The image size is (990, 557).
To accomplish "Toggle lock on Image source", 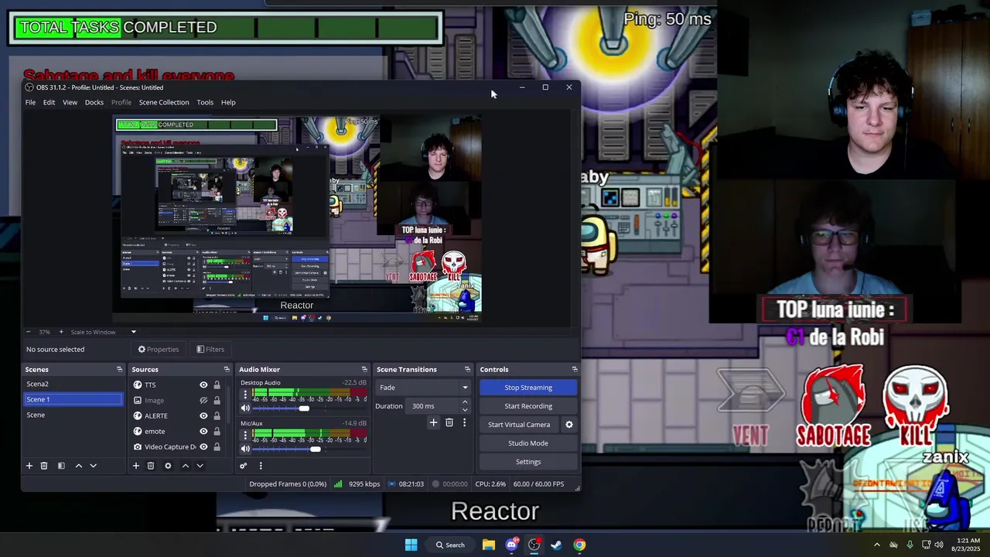I will 217,400.
